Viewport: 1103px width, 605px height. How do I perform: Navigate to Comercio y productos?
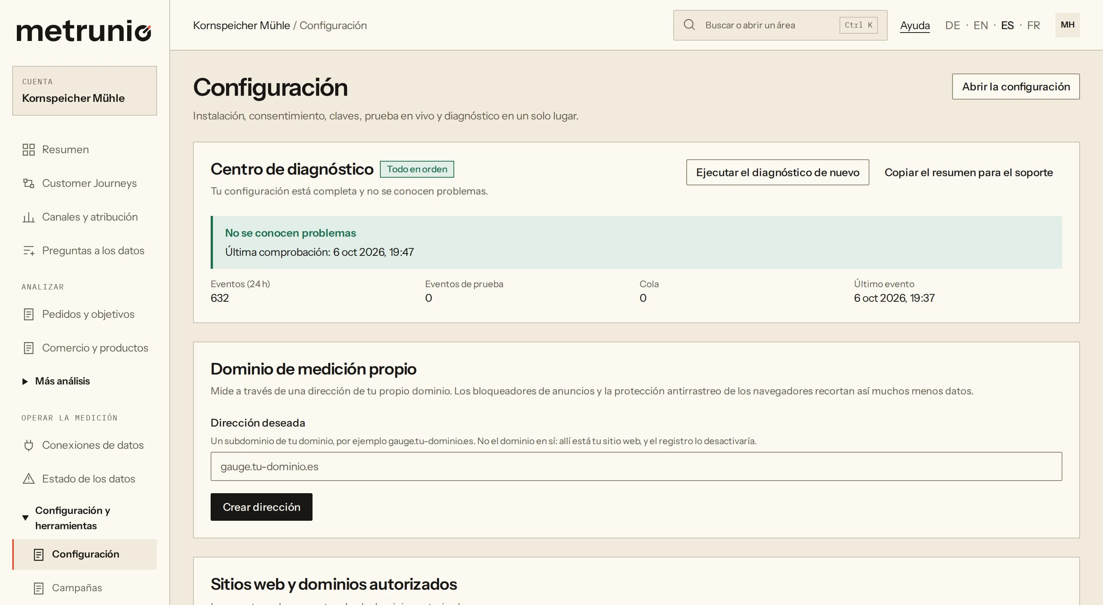click(84, 348)
